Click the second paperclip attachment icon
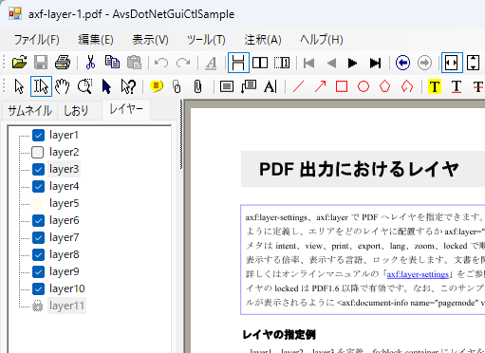The image size is (485, 353). pos(197,86)
